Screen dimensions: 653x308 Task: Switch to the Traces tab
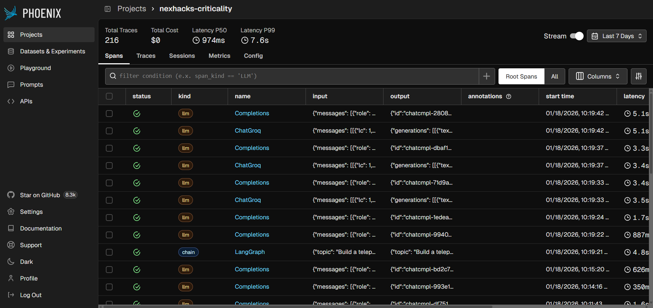[146, 56]
